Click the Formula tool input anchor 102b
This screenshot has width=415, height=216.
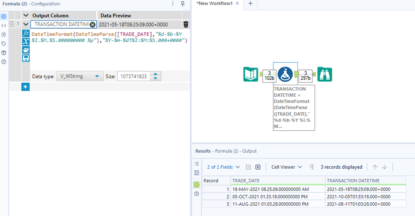coord(269,76)
